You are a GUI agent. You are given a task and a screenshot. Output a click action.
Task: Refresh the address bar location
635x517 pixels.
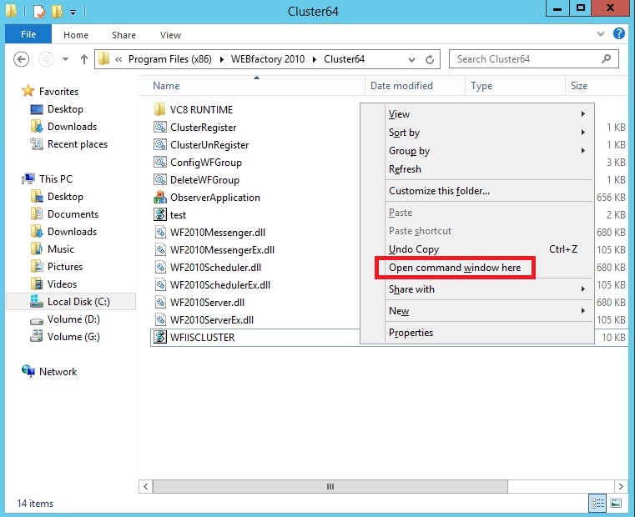[430, 59]
